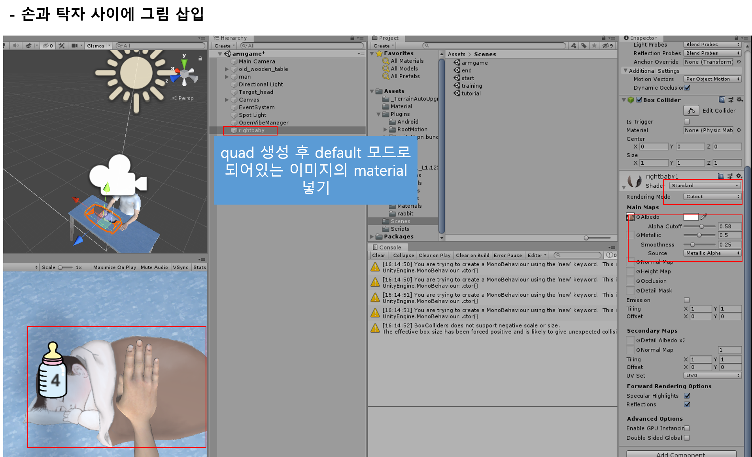Open Rendering Mode Cutout dropdown
The height and width of the screenshot is (457, 752).
(712, 197)
